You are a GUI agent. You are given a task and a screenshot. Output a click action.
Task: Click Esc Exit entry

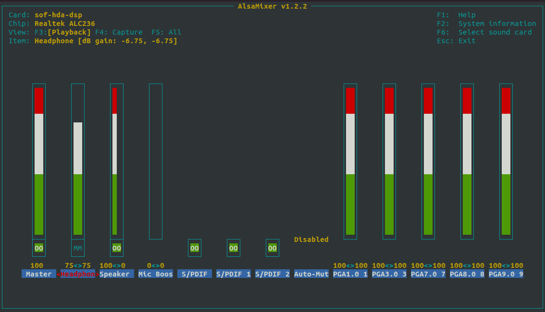coord(457,41)
